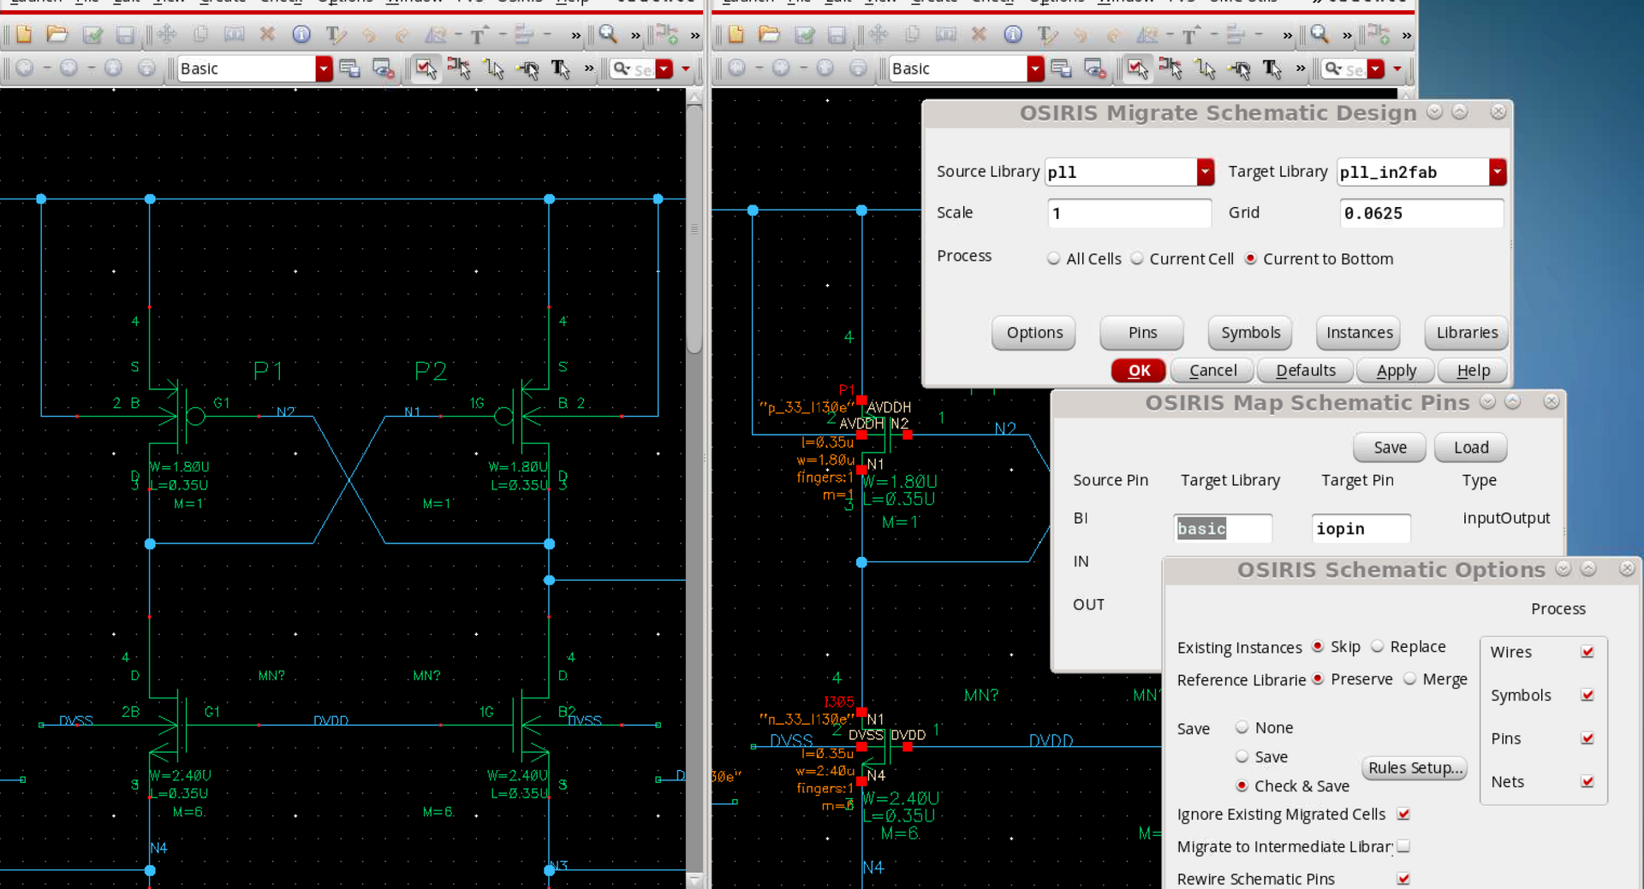Viewport: 1644px width, 889px height.
Task: Select the Current Cell radio button
Action: click(1137, 258)
